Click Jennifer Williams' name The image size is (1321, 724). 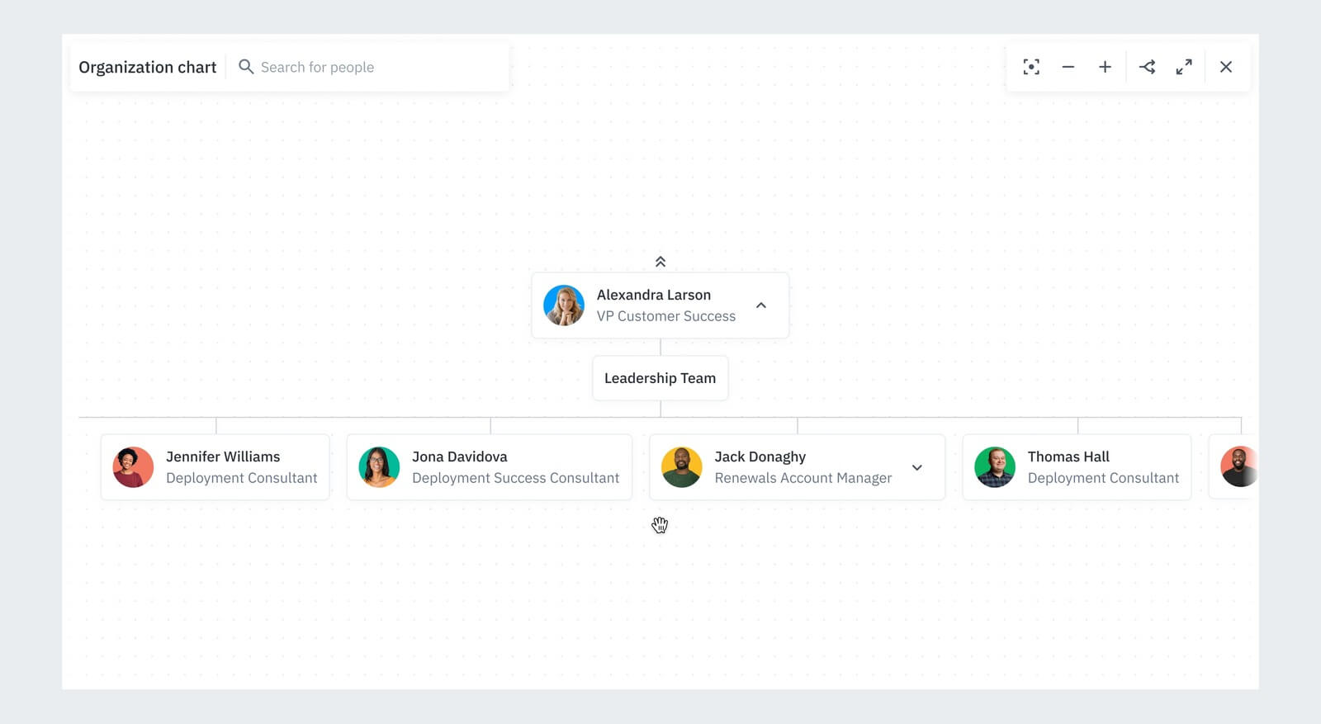click(223, 456)
